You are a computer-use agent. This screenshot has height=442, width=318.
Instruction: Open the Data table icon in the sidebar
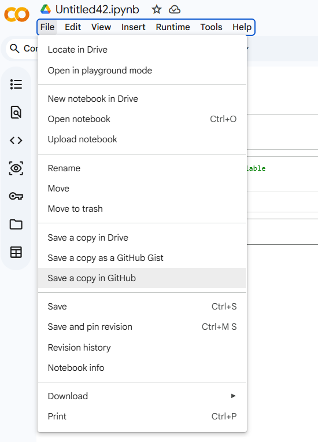click(16, 252)
